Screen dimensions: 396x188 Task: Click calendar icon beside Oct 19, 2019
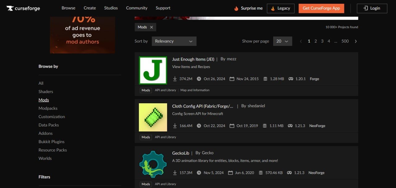coord(232,126)
